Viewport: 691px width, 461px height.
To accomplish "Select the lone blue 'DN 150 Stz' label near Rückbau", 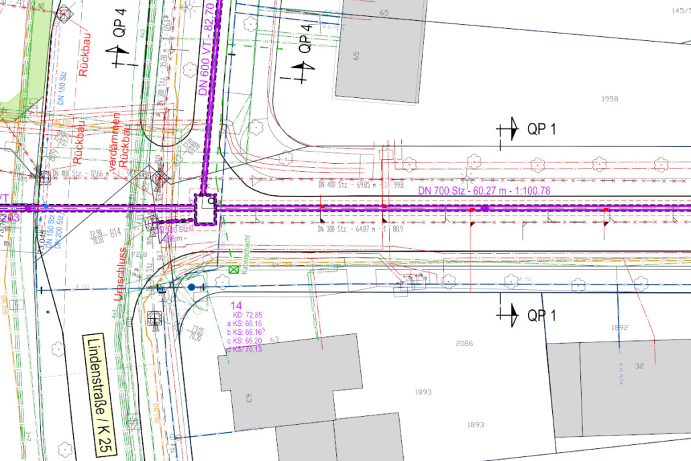I will pyautogui.click(x=61, y=88).
